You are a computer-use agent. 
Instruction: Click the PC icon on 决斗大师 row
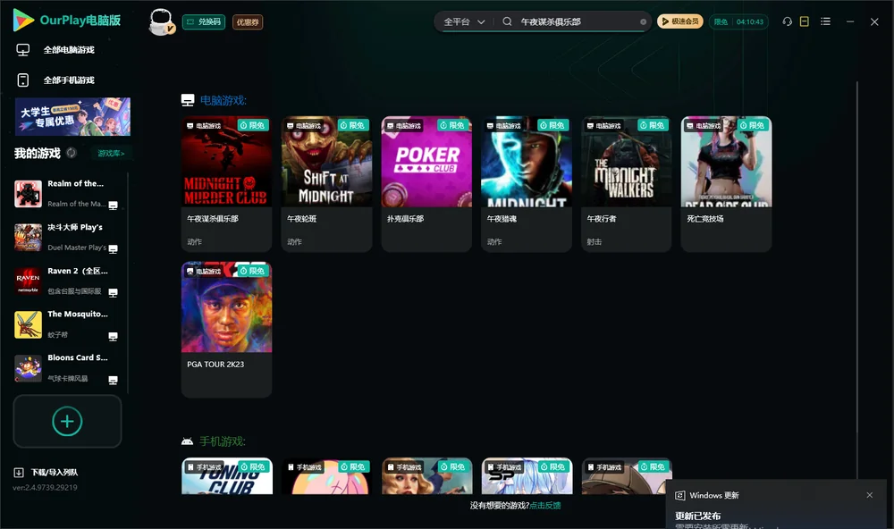(x=113, y=249)
